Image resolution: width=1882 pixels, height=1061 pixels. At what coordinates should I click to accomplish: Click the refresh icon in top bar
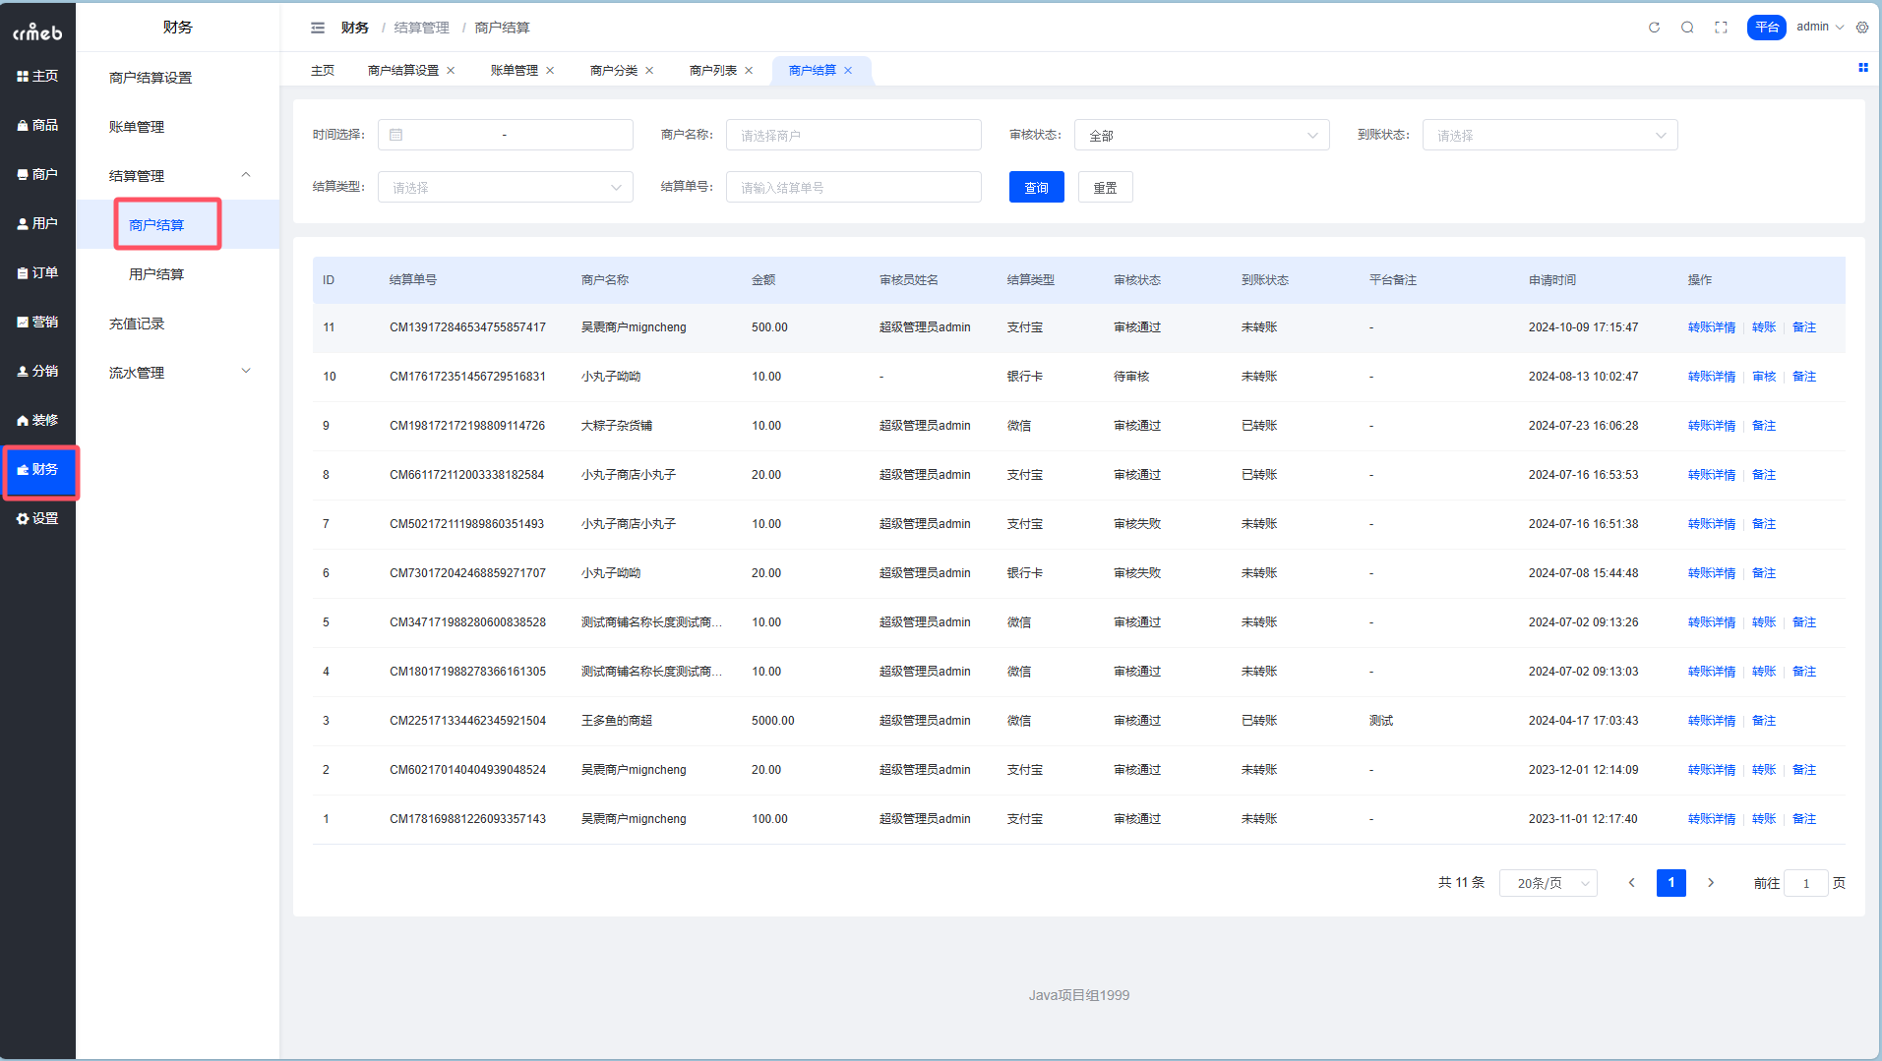tap(1654, 28)
